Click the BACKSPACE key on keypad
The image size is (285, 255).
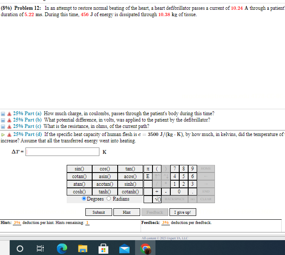point(175,199)
